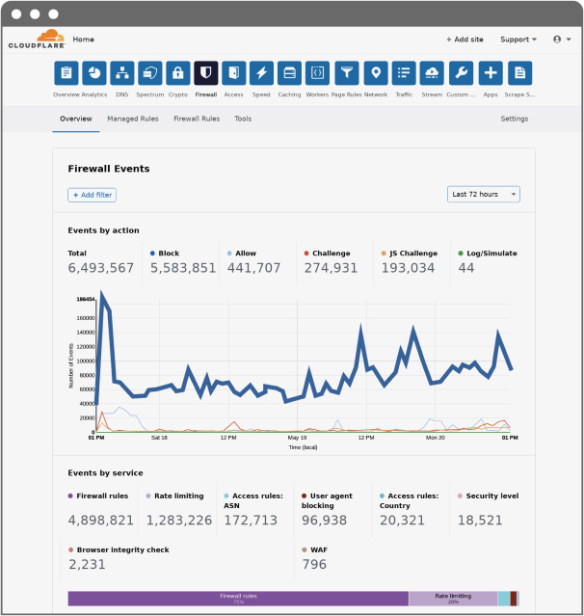Click the Add filter button
Screen dimensions: 584x616
click(x=92, y=195)
